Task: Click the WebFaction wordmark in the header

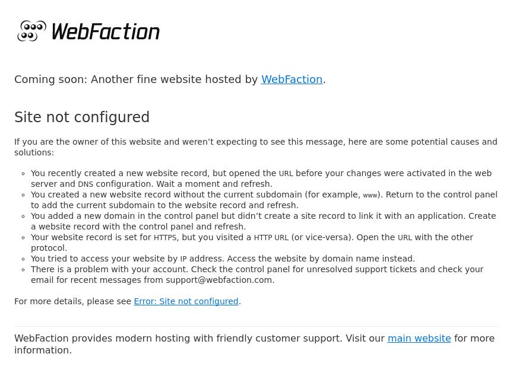Action: 106,32
